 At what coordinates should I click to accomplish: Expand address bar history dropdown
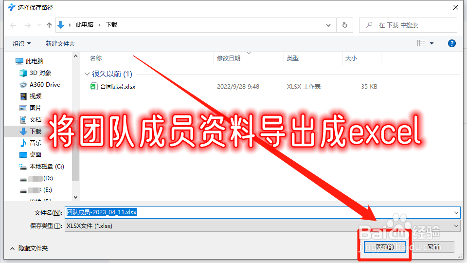tap(328, 25)
